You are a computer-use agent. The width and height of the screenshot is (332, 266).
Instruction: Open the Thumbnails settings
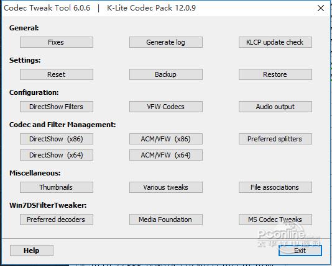pyautogui.click(x=57, y=187)
